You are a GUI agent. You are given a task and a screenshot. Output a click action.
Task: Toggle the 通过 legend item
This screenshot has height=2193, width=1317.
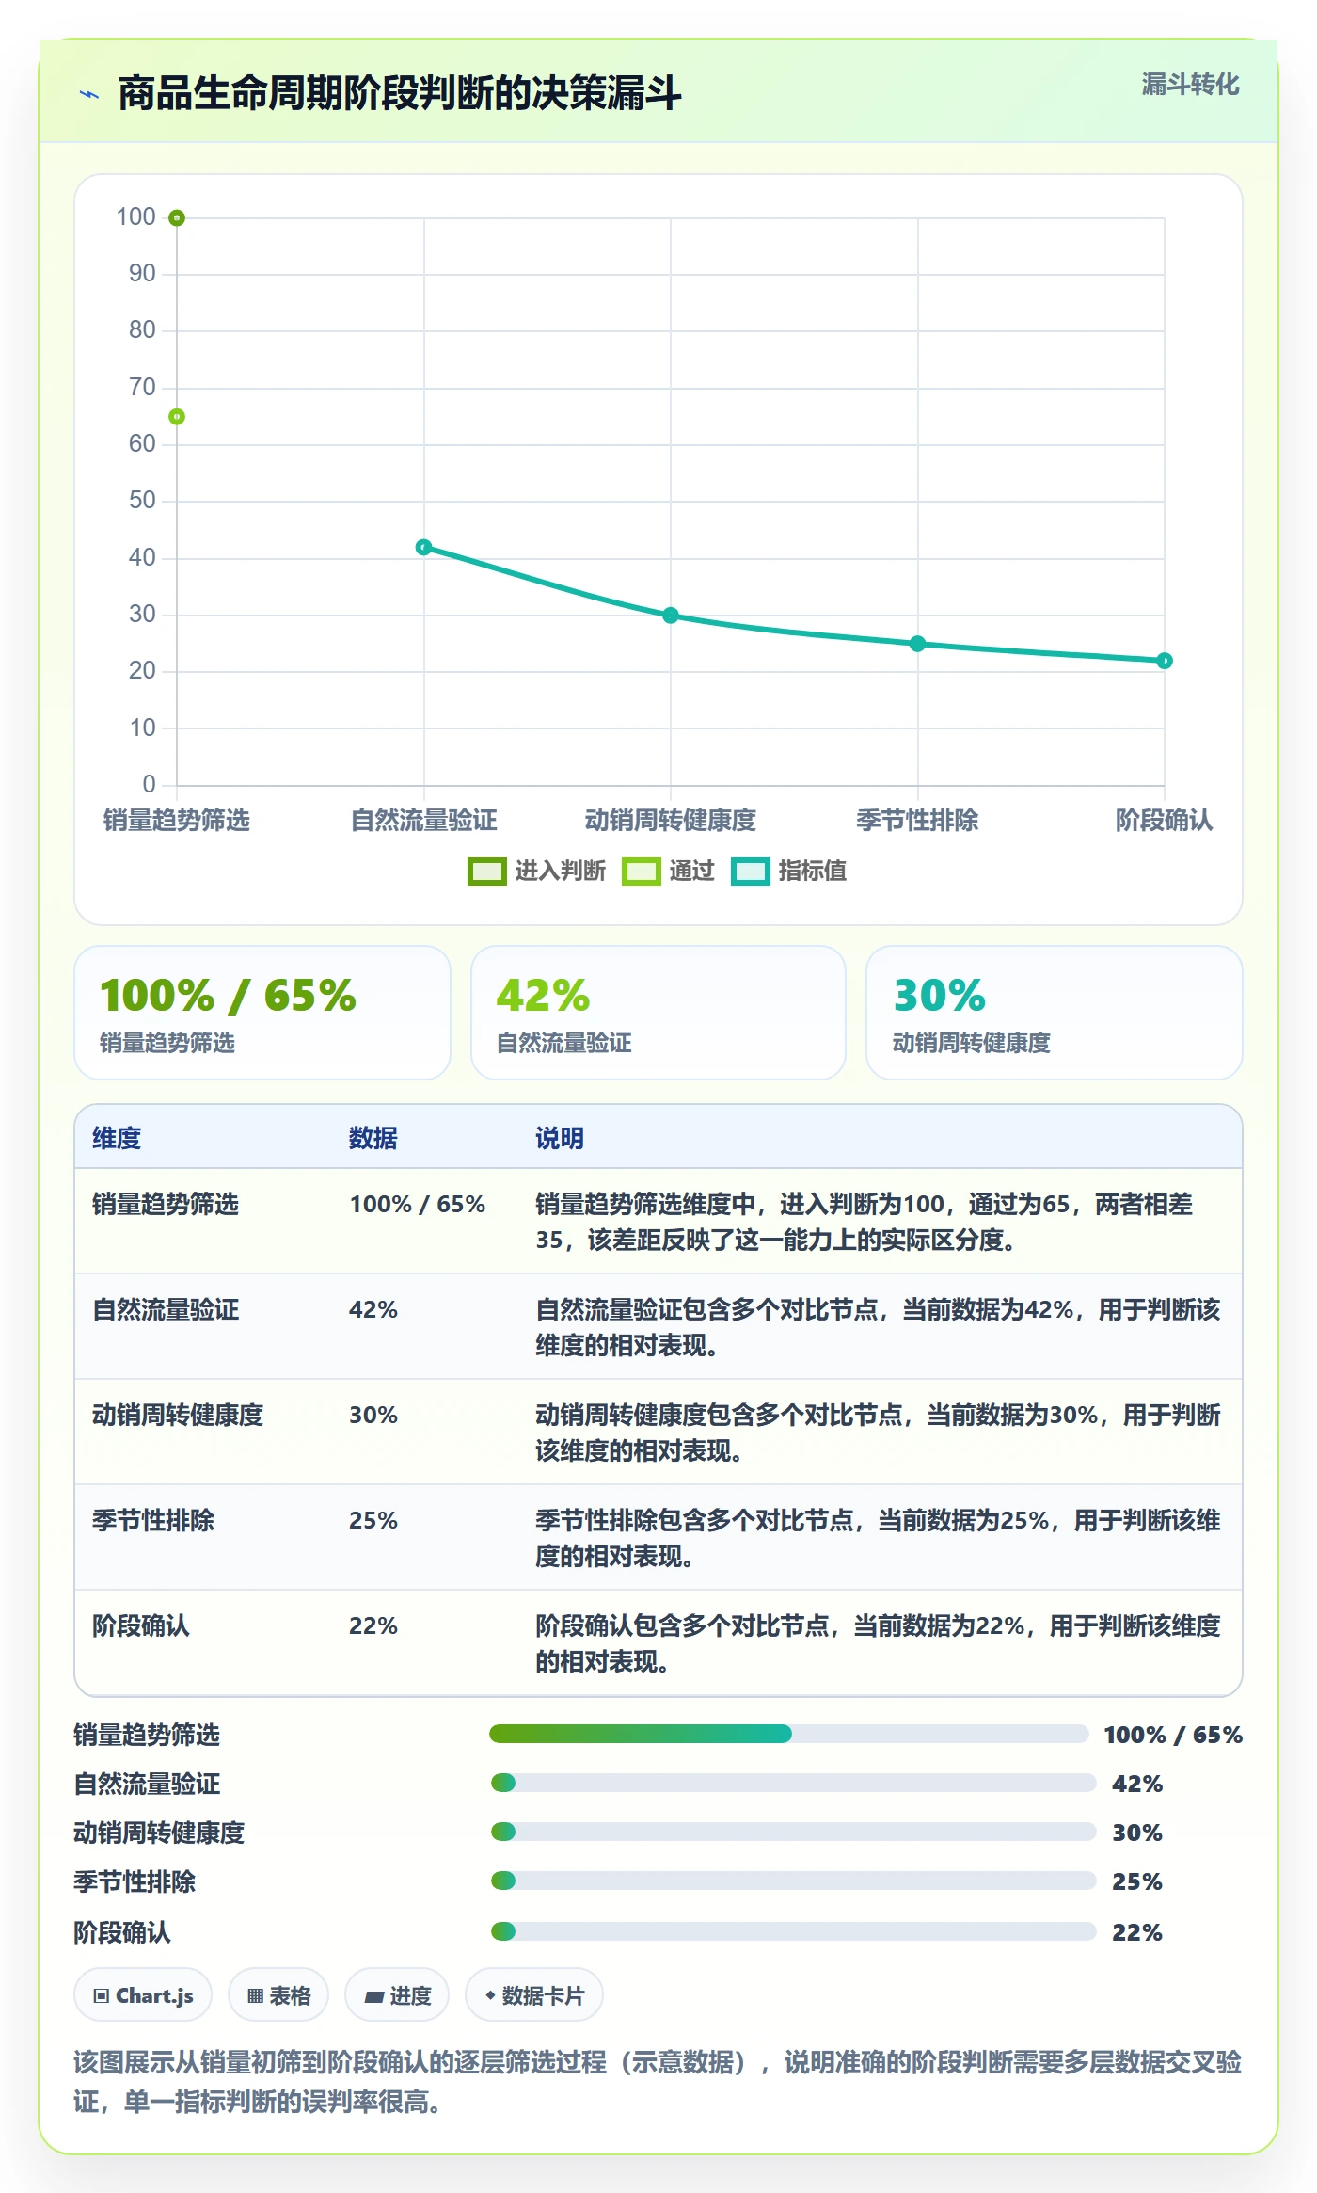click(669, 872)
